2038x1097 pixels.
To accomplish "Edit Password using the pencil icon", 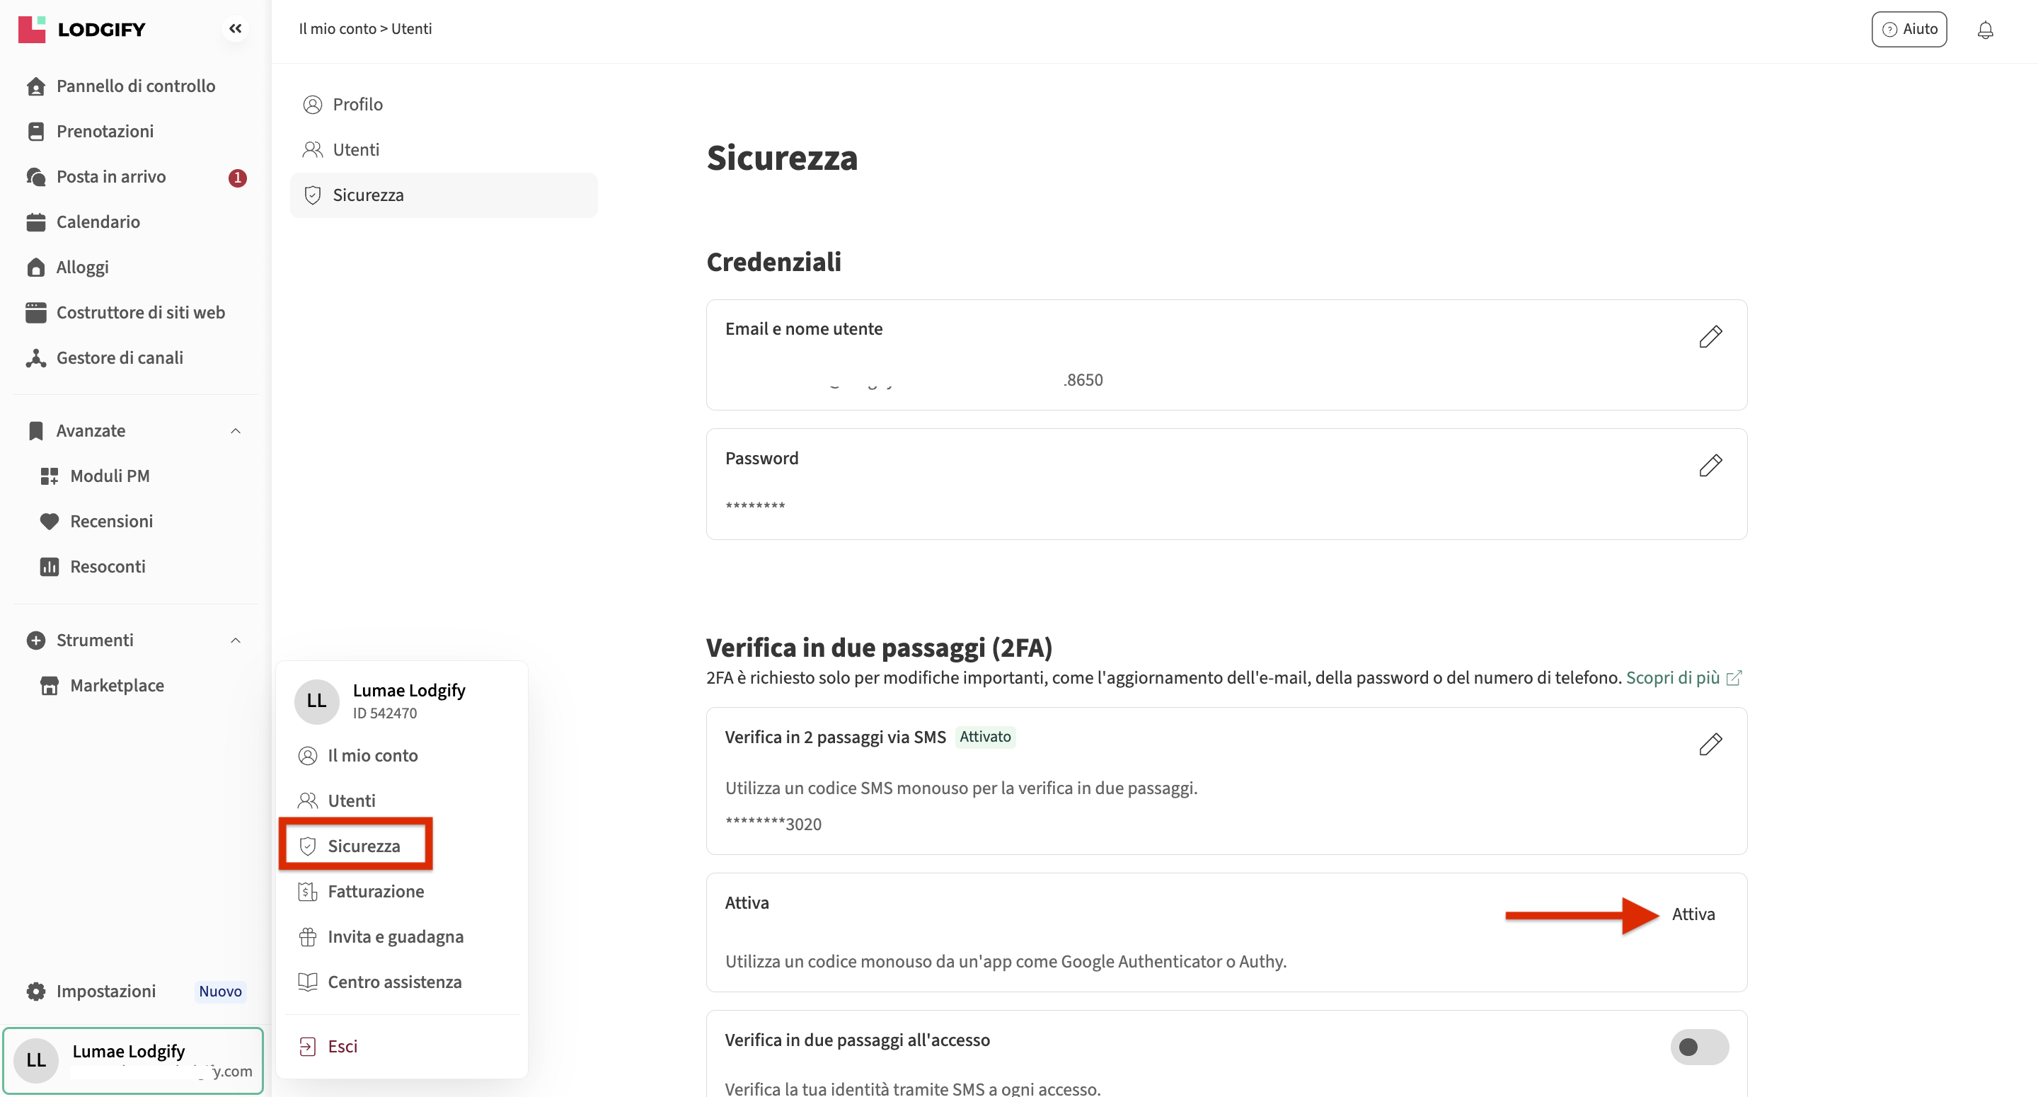I will [1710, 466].
